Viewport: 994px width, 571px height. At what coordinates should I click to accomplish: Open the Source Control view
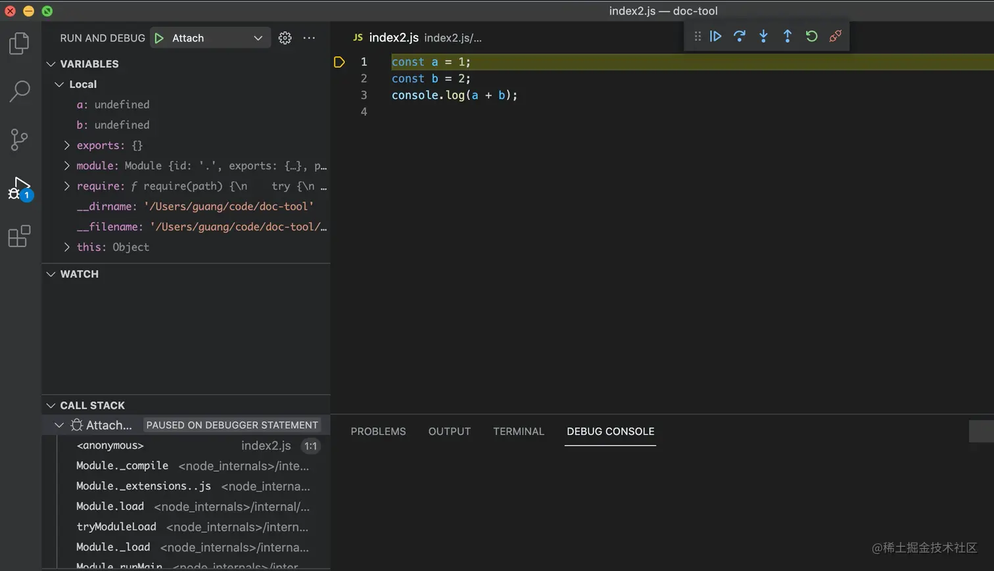pos(19,139)
